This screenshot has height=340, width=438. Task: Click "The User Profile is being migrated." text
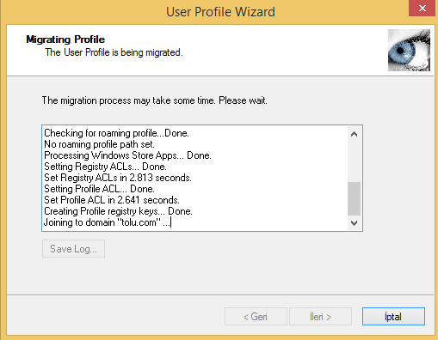click(x=114, y=52)
